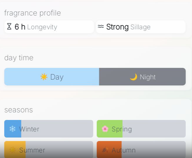Click the Winter season bar
This screenshot has height=158, width=192.
49,129
